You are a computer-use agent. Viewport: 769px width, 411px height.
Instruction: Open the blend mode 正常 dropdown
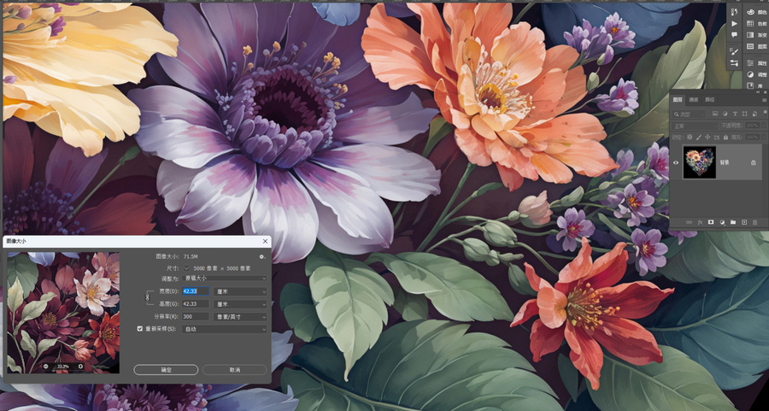pyautogui.click(x=695, y=125)
